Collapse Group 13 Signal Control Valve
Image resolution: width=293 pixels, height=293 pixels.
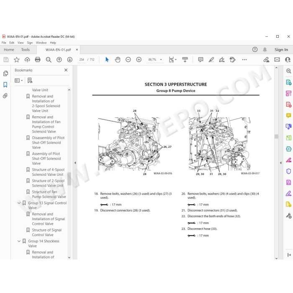coord(19,203)
